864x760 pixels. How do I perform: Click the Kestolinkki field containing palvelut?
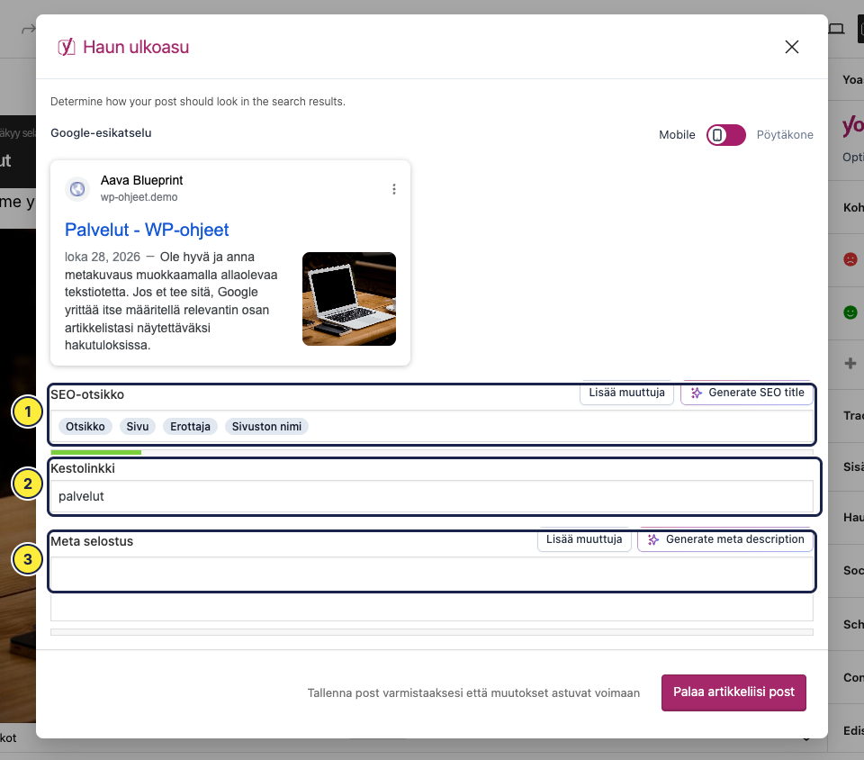tap(431, 496)
